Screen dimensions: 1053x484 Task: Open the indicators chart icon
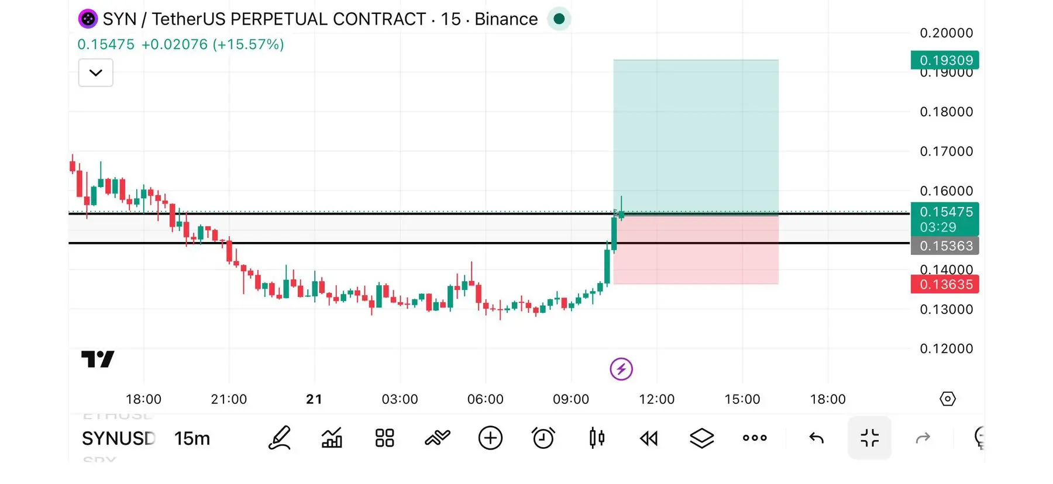click(x=332, y=438)
